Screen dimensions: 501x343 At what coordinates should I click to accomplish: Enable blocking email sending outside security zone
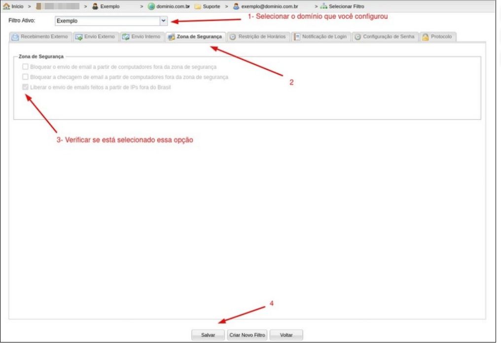tap(25, 67)
